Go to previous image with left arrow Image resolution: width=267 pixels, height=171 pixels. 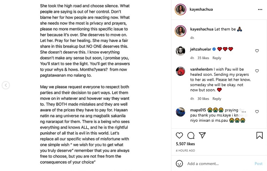[x=6, y=85]
